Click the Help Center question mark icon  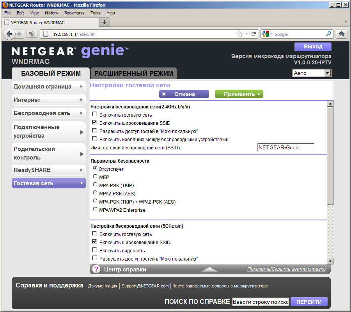click(x=96, y=269)
